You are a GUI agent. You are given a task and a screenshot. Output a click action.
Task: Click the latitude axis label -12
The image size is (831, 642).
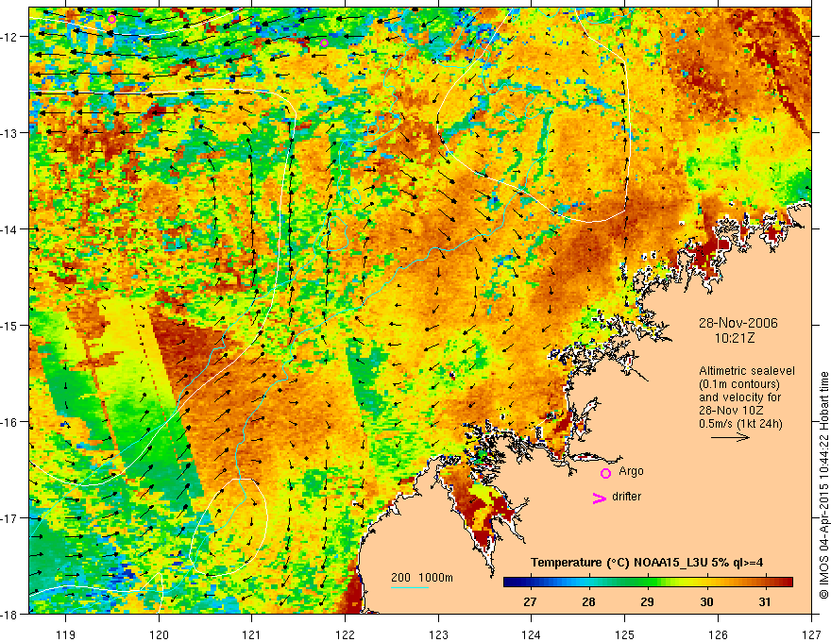[x=8, y=37]
